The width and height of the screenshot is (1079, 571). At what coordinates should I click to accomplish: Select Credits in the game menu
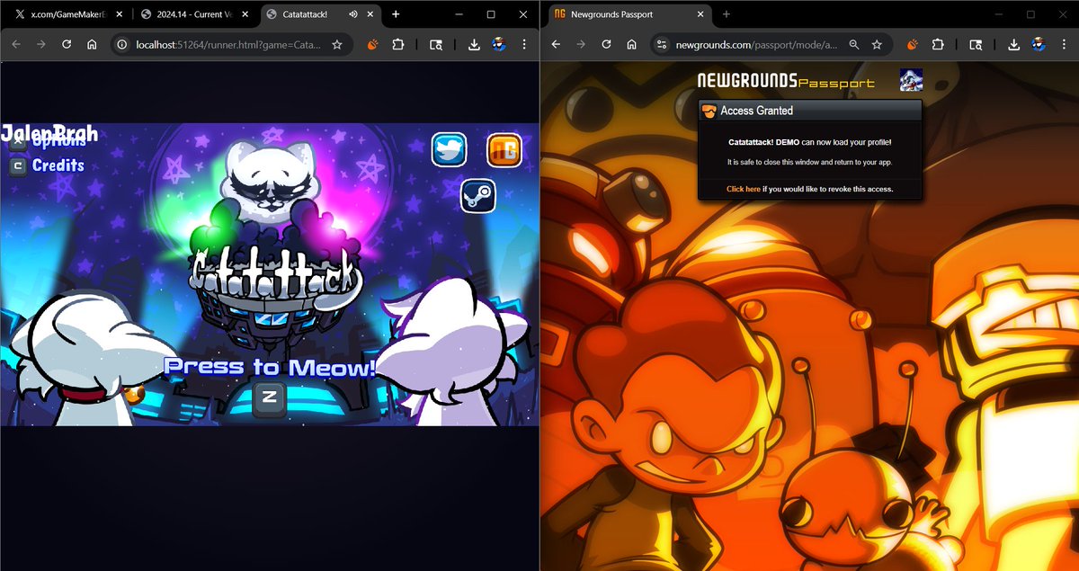[x=58, y=165]
